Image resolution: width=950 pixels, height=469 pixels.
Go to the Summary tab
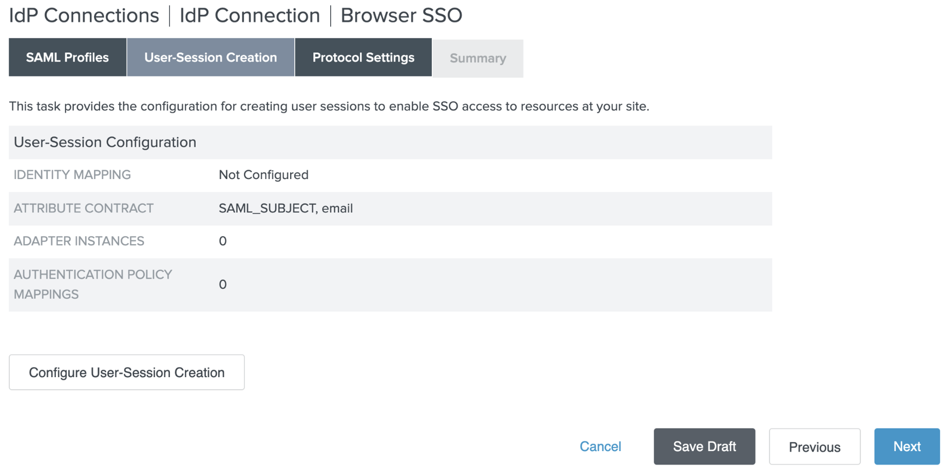coord(478,58)
